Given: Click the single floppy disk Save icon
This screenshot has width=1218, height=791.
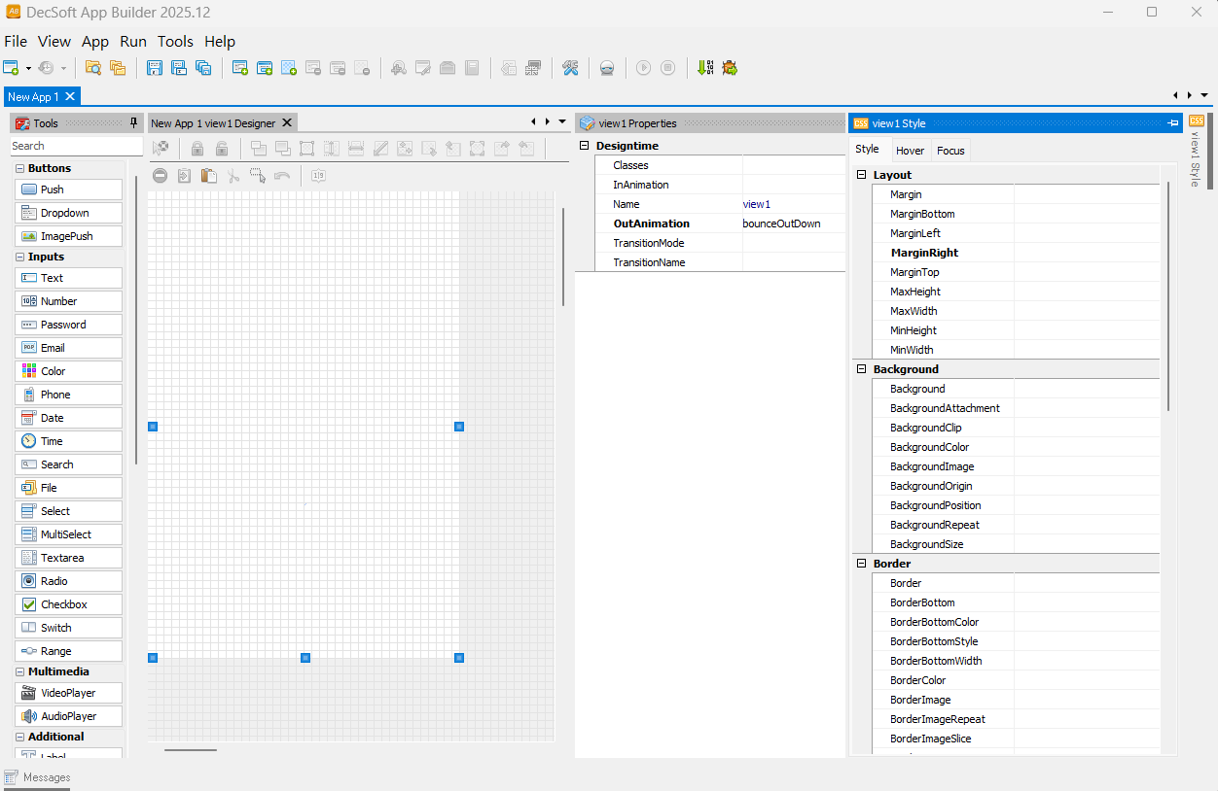Looking at the screenshot, I should coord(155,68).
